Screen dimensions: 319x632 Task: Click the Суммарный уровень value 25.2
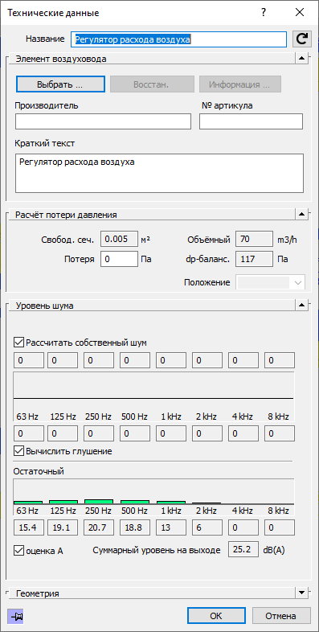point(243,549)
